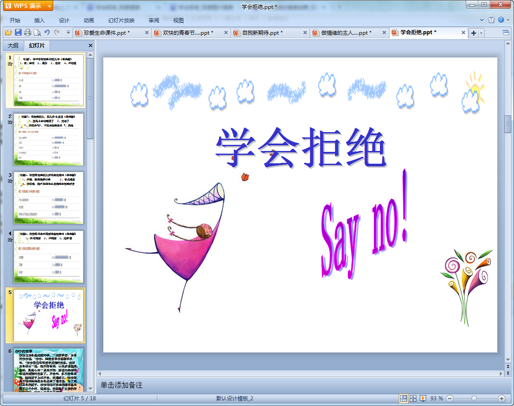
Task: Click animation star icon under slide 1
Action: pyautogui.click(x=10, y=64)
